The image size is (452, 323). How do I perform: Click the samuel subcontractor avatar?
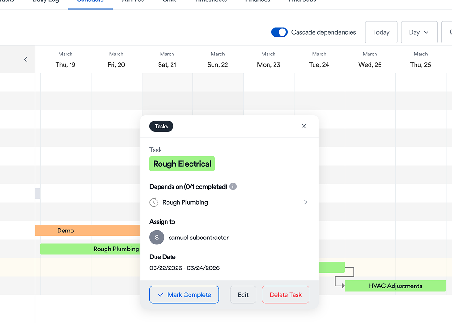[157, 237]
